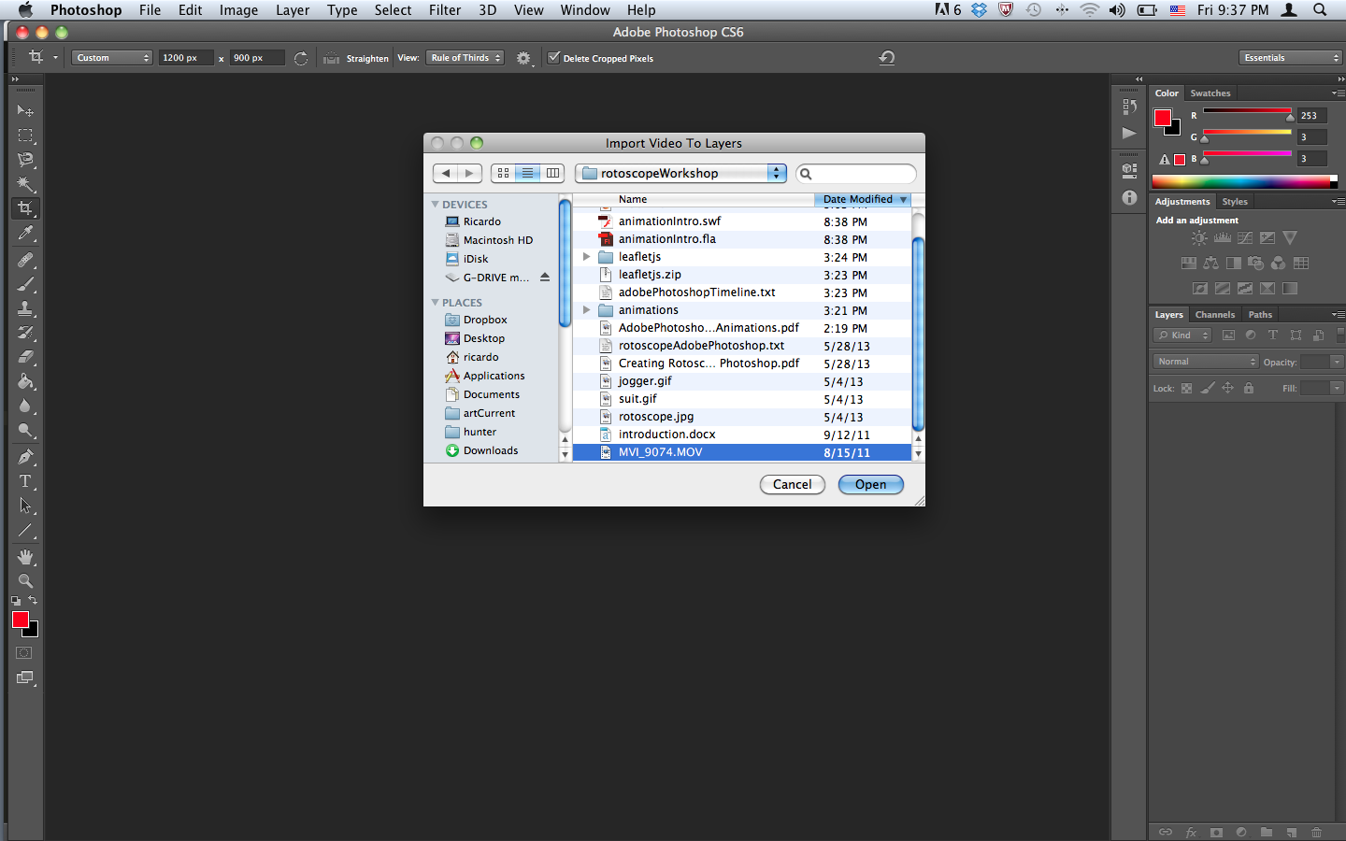Eject the G-DRIVE device
Viewport: 1346px width, 841px height.
pos(545,278)
